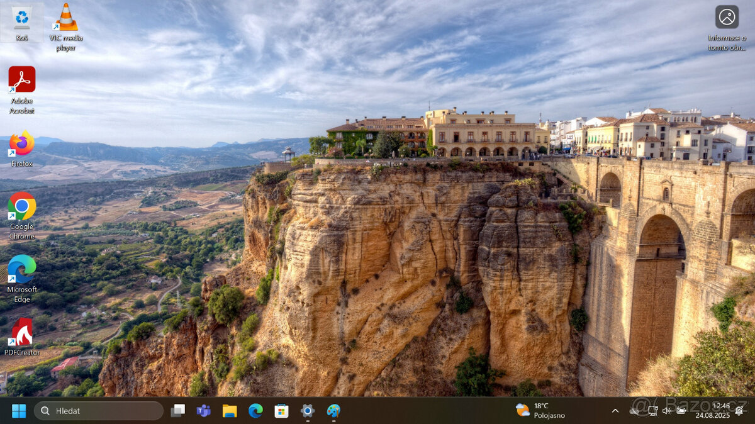
Task: Open File Explorer from taskbar
Action: pos(229,411)
